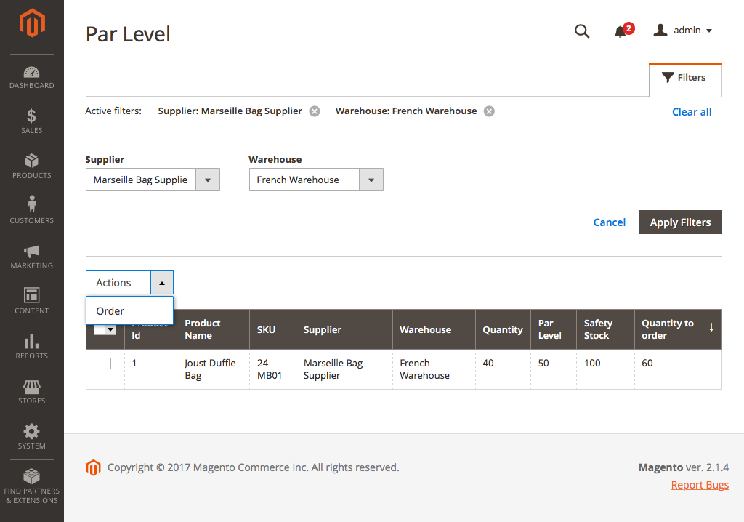This screenshot has height=522, width=744.
Task: Click the quantity value 40
Action: click(x=488, y=364)
